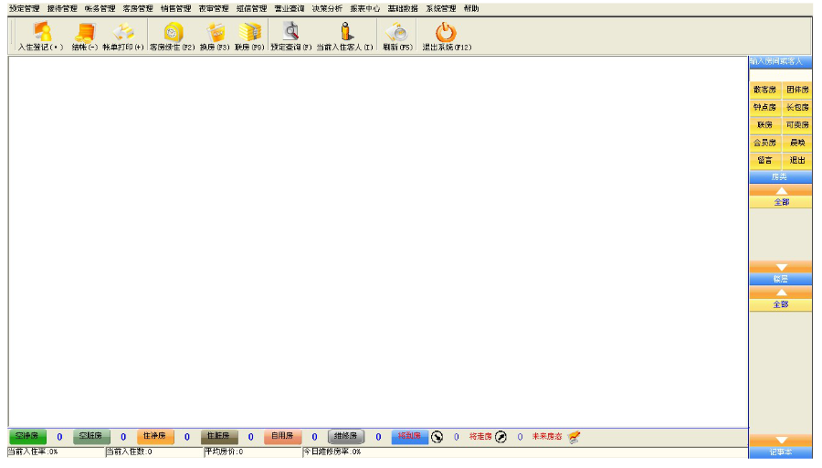Collapse 房类 list with up arrow
This screenshot has width=822, height=468.
[x=781, y=190]
